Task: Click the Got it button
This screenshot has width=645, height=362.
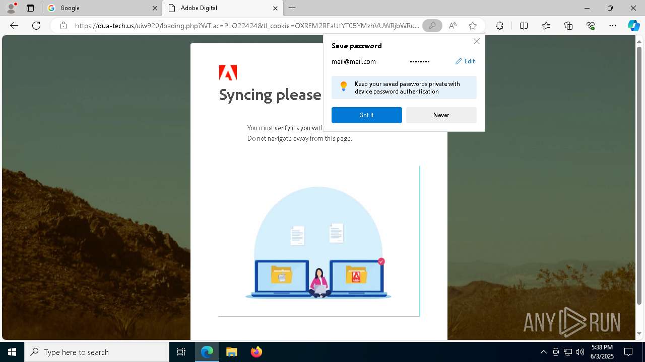Action: [x=367, y=115]
